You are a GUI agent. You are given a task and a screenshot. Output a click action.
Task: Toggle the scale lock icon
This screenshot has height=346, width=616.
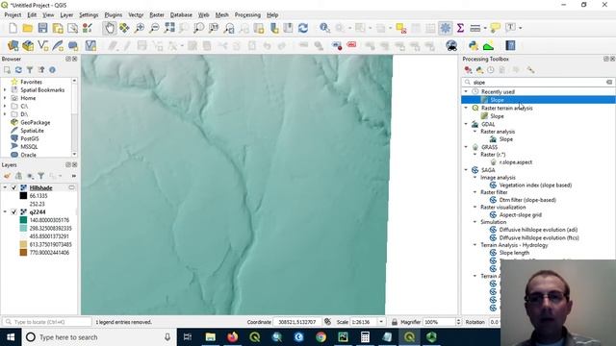tap(395, 322)
